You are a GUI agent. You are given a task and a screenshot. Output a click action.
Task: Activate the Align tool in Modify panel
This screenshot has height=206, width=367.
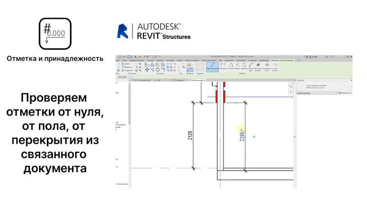click(x=147, y=65)
